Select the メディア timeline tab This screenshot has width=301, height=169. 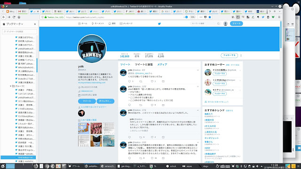[x=162, y=65]
